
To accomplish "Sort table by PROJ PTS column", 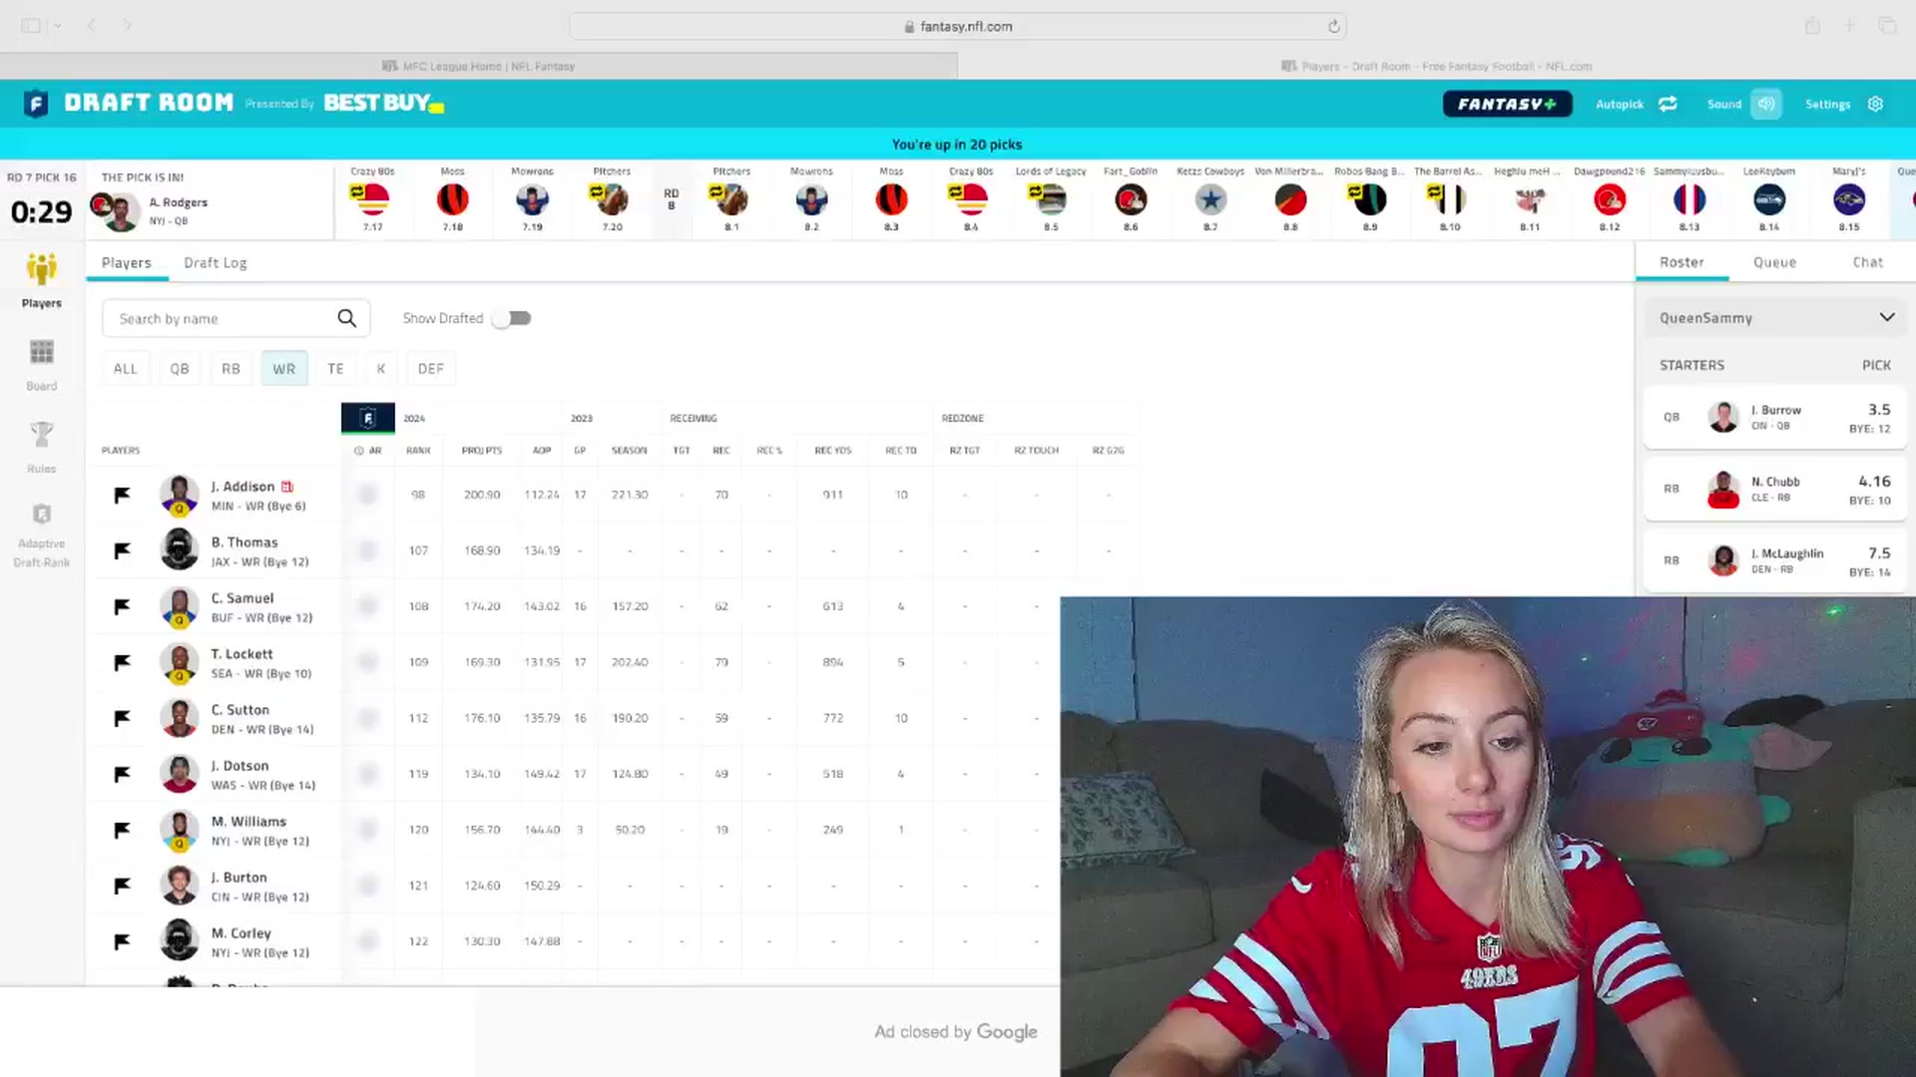I will pos(482,451).
